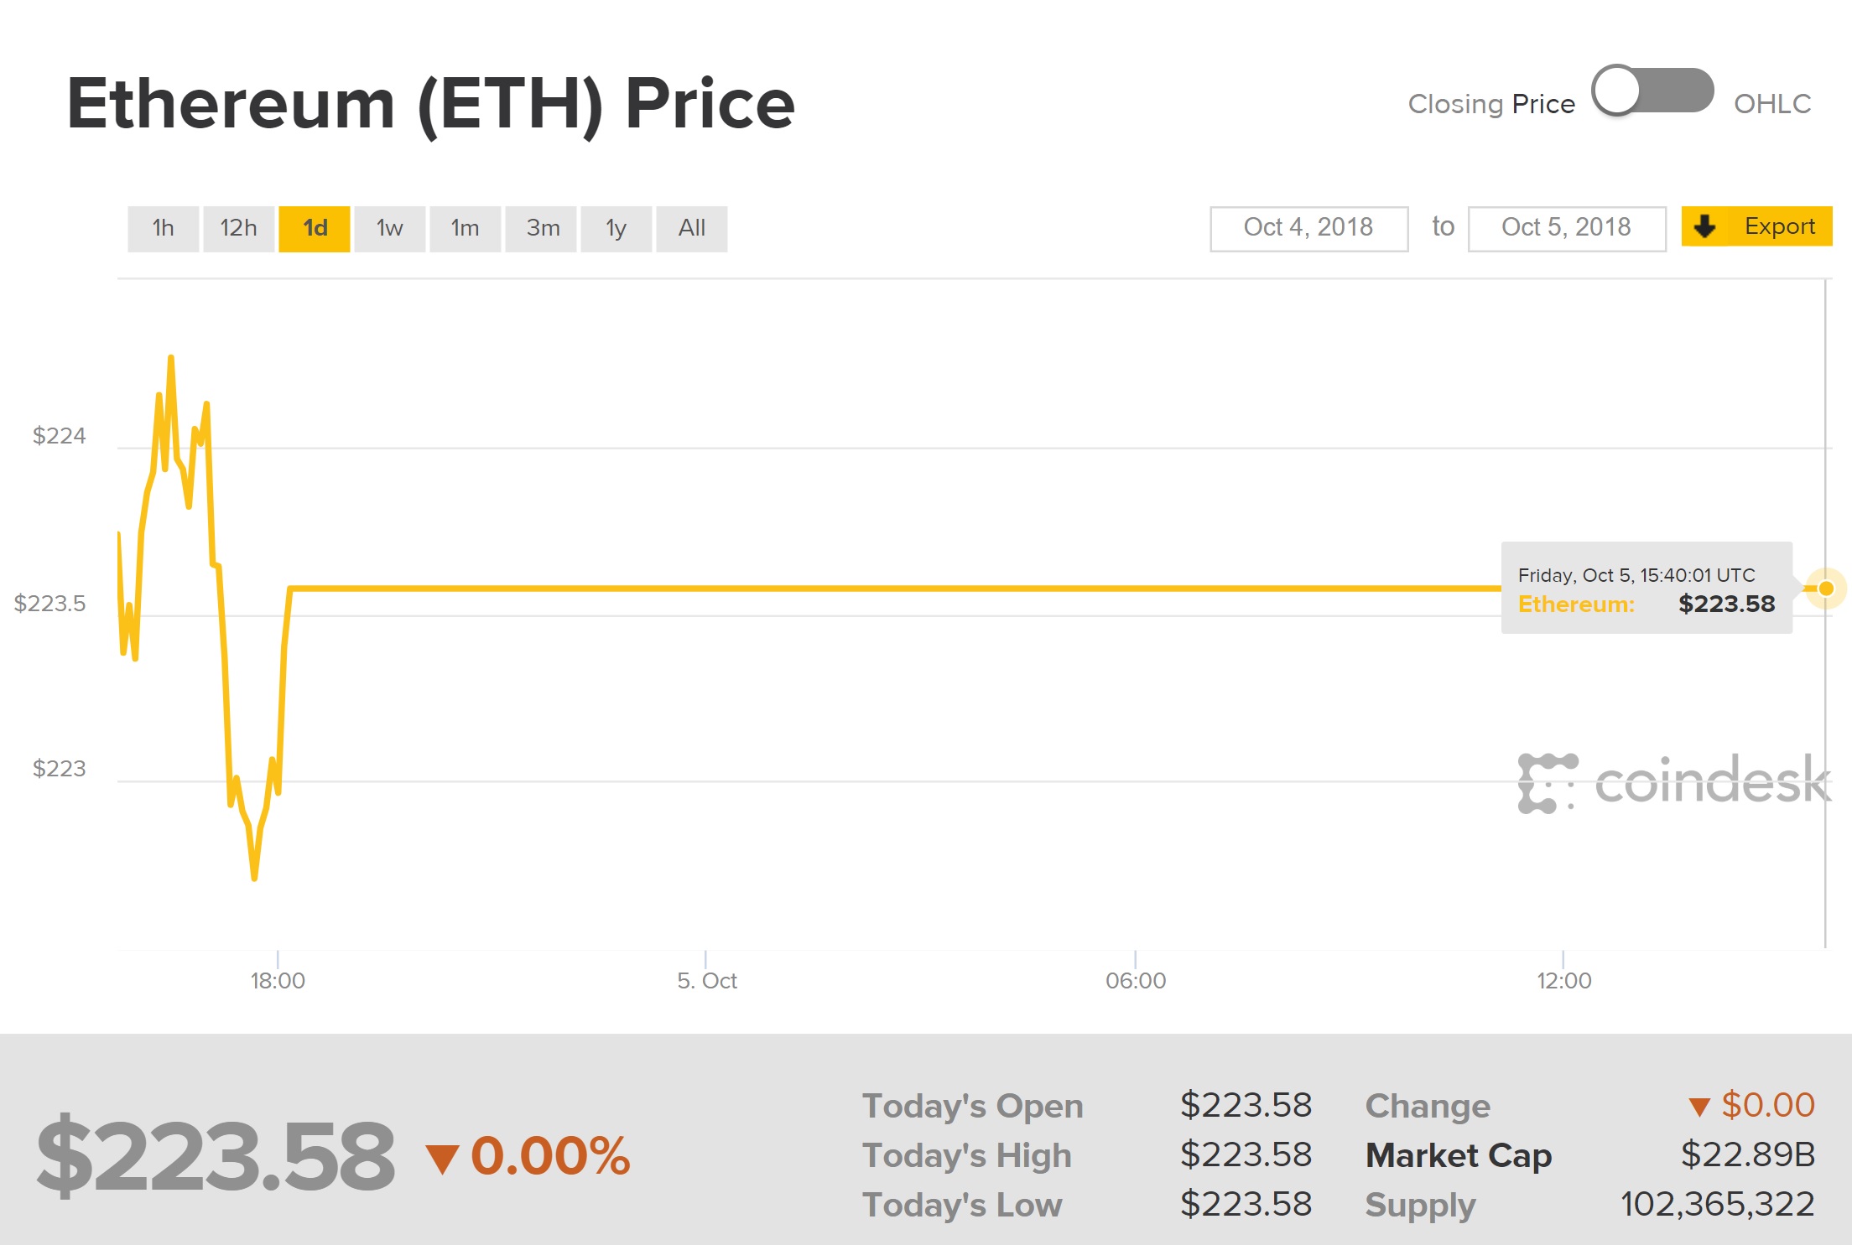Screen dimensions: 1852x1245
Task: Click the price peak on the chart line
Action: point(171,358)
